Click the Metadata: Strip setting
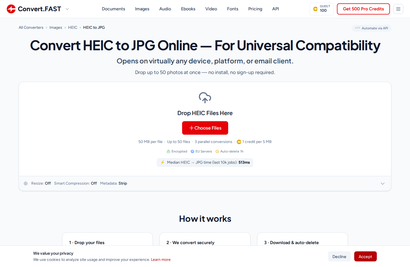The image size is (410, 267). tap(114, 183)
